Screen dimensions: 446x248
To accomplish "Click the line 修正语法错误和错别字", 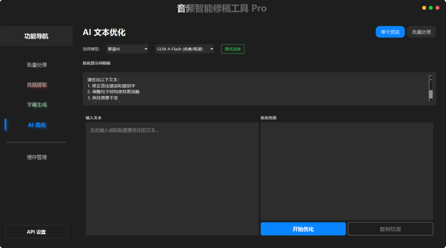I will click(111, 86).
